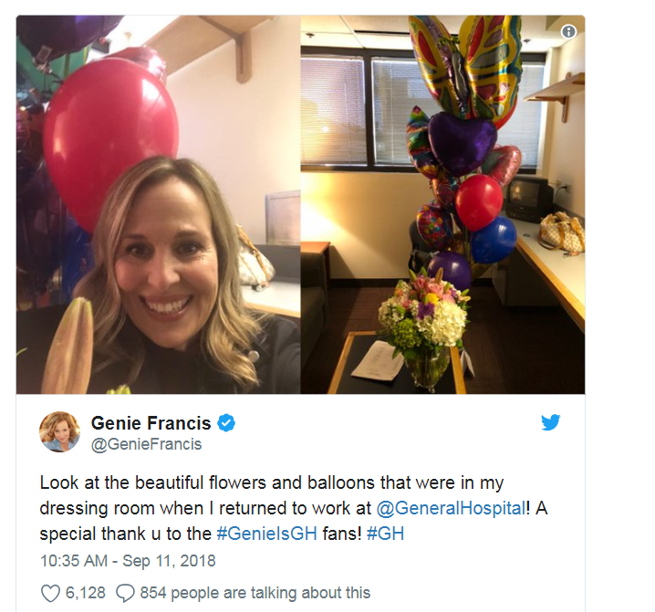Click the info icon on the photo
Viewport: 655px width, 612px height.
568,31
